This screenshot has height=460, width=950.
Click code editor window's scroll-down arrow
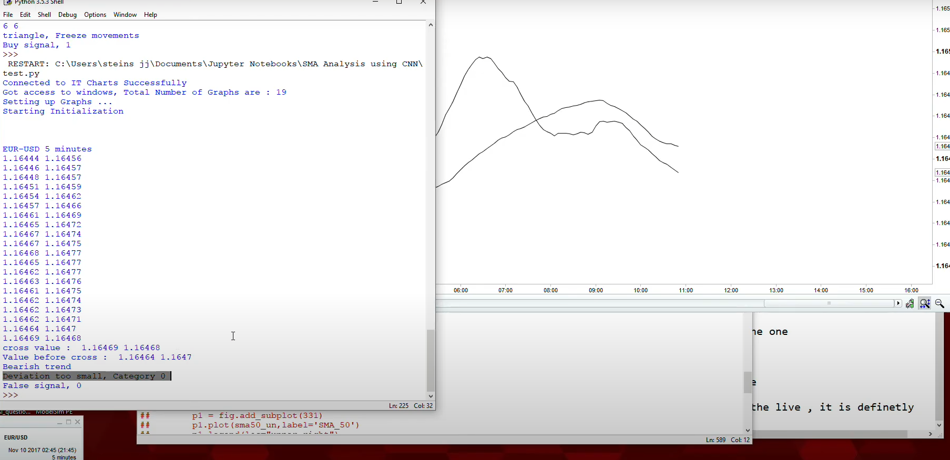748,430
